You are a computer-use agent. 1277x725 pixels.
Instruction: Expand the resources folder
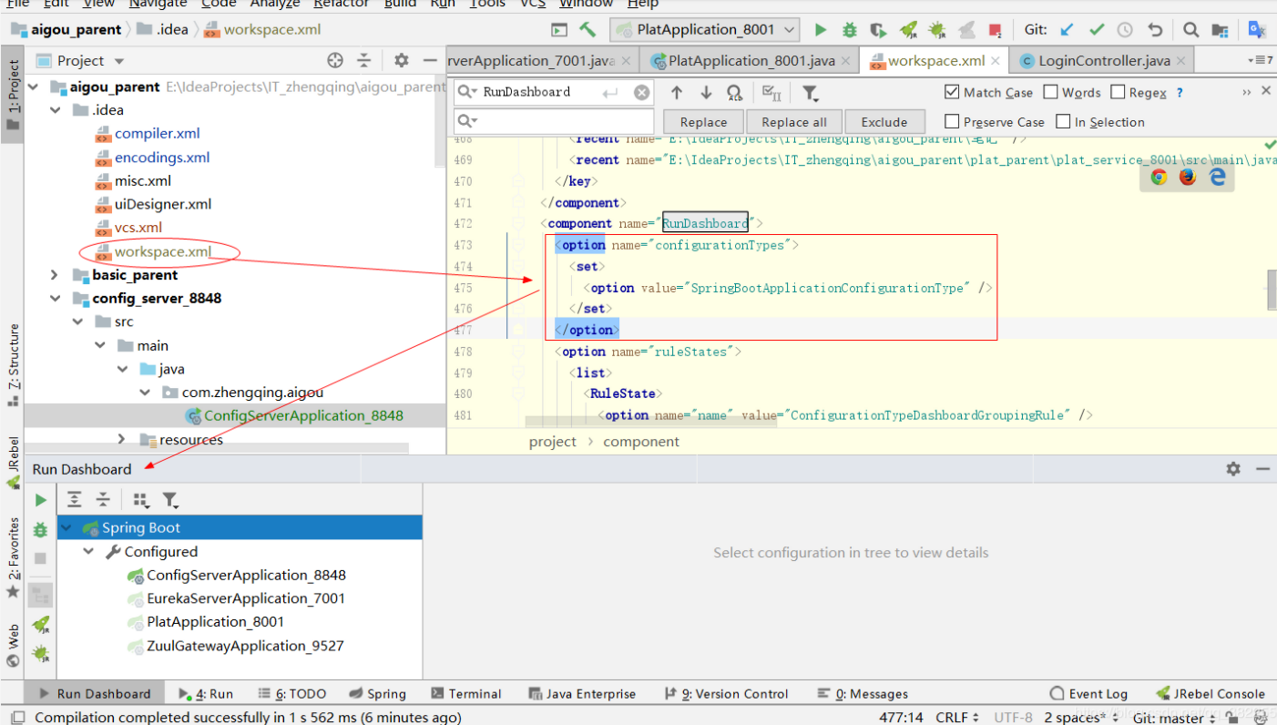[122, 440]
